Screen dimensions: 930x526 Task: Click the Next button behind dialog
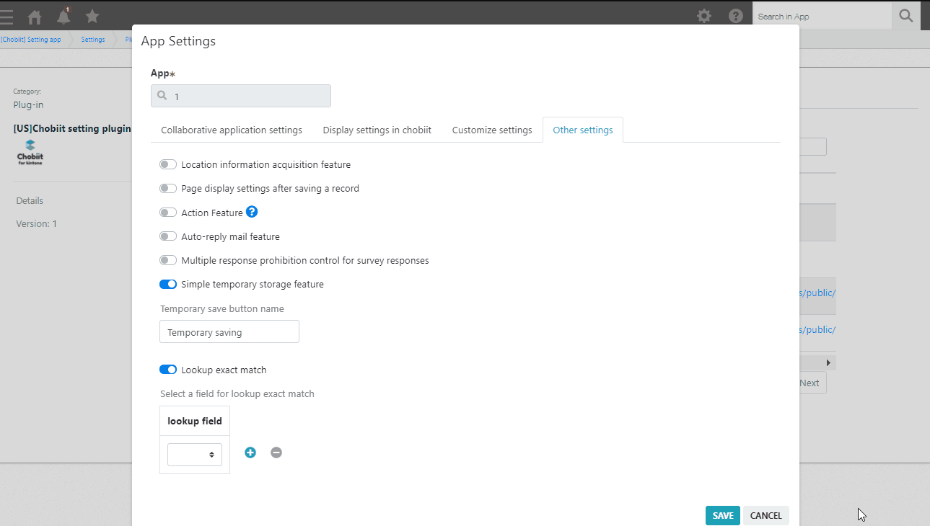pyautogui.click(x=812, y=383)
